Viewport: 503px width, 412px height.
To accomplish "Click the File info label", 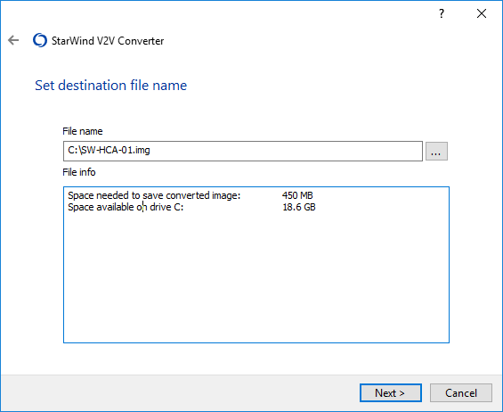I will pyautogui.click(x=79, y=172).
